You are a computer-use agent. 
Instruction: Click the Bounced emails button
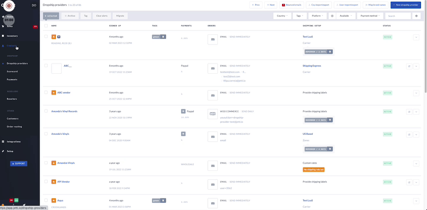click(x=292, y=5)
